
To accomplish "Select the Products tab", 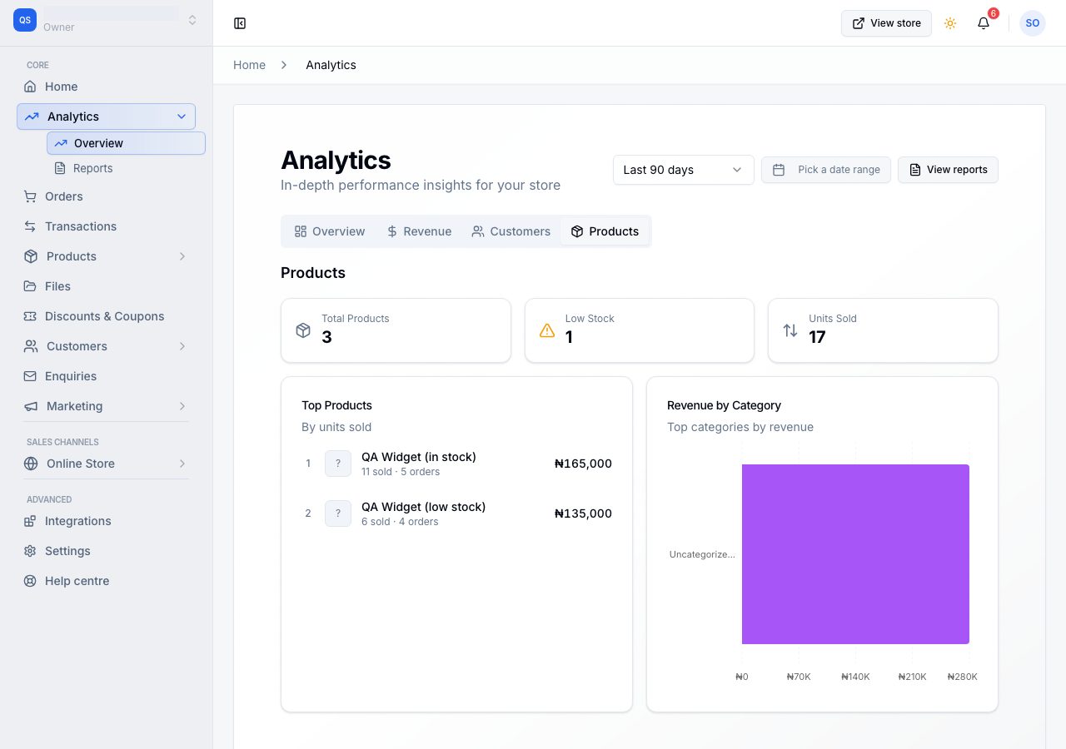I will click(x=605, y=231).
